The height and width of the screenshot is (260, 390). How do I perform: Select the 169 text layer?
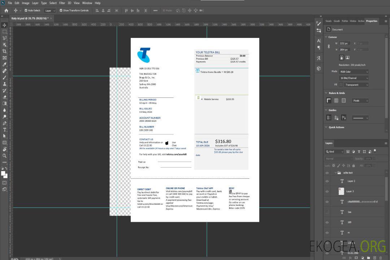[349, 222]
